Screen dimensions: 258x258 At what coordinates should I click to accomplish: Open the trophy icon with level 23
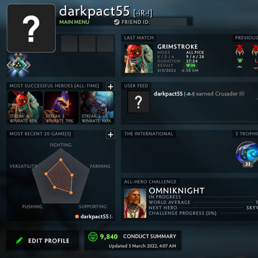pyautogui.click(x=247, y=154)
